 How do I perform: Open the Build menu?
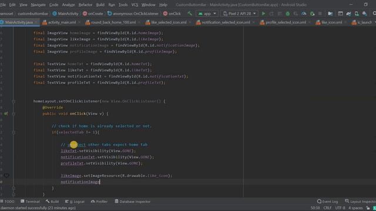pos(100,5)
